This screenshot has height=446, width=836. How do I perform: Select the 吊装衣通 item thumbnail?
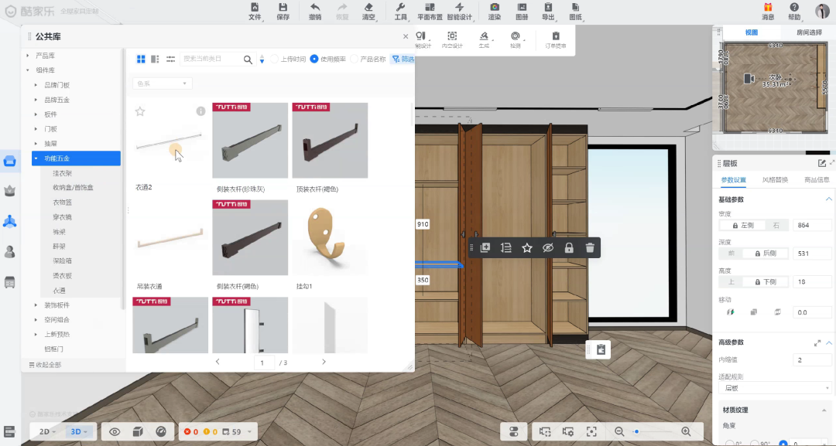click(x=170, y=237)
